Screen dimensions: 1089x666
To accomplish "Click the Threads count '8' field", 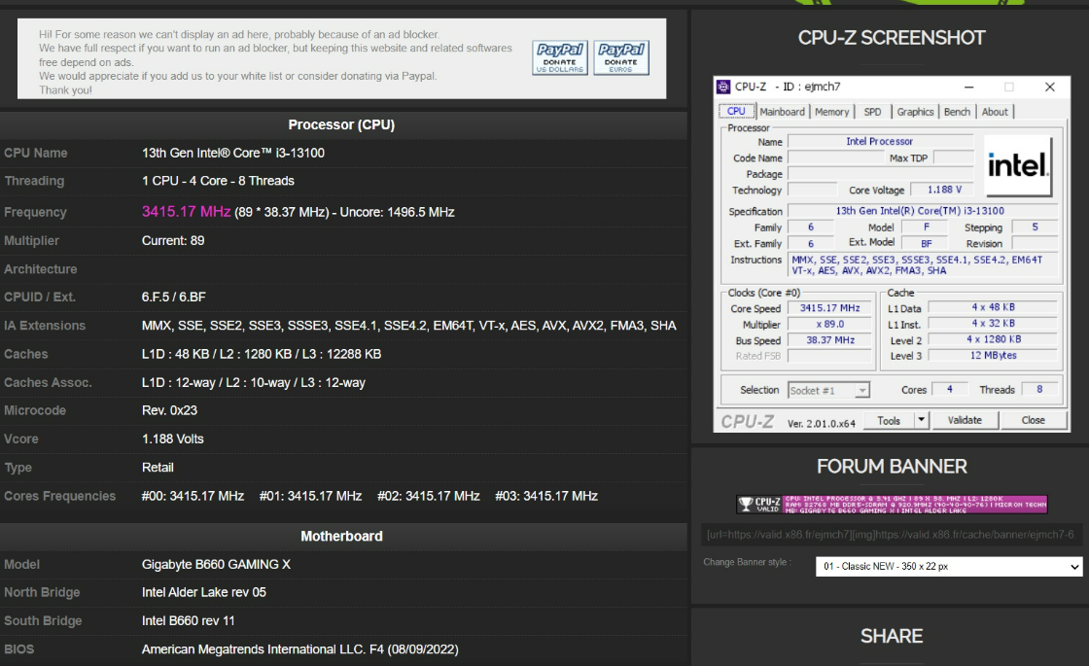I will tap(1039, 390).
